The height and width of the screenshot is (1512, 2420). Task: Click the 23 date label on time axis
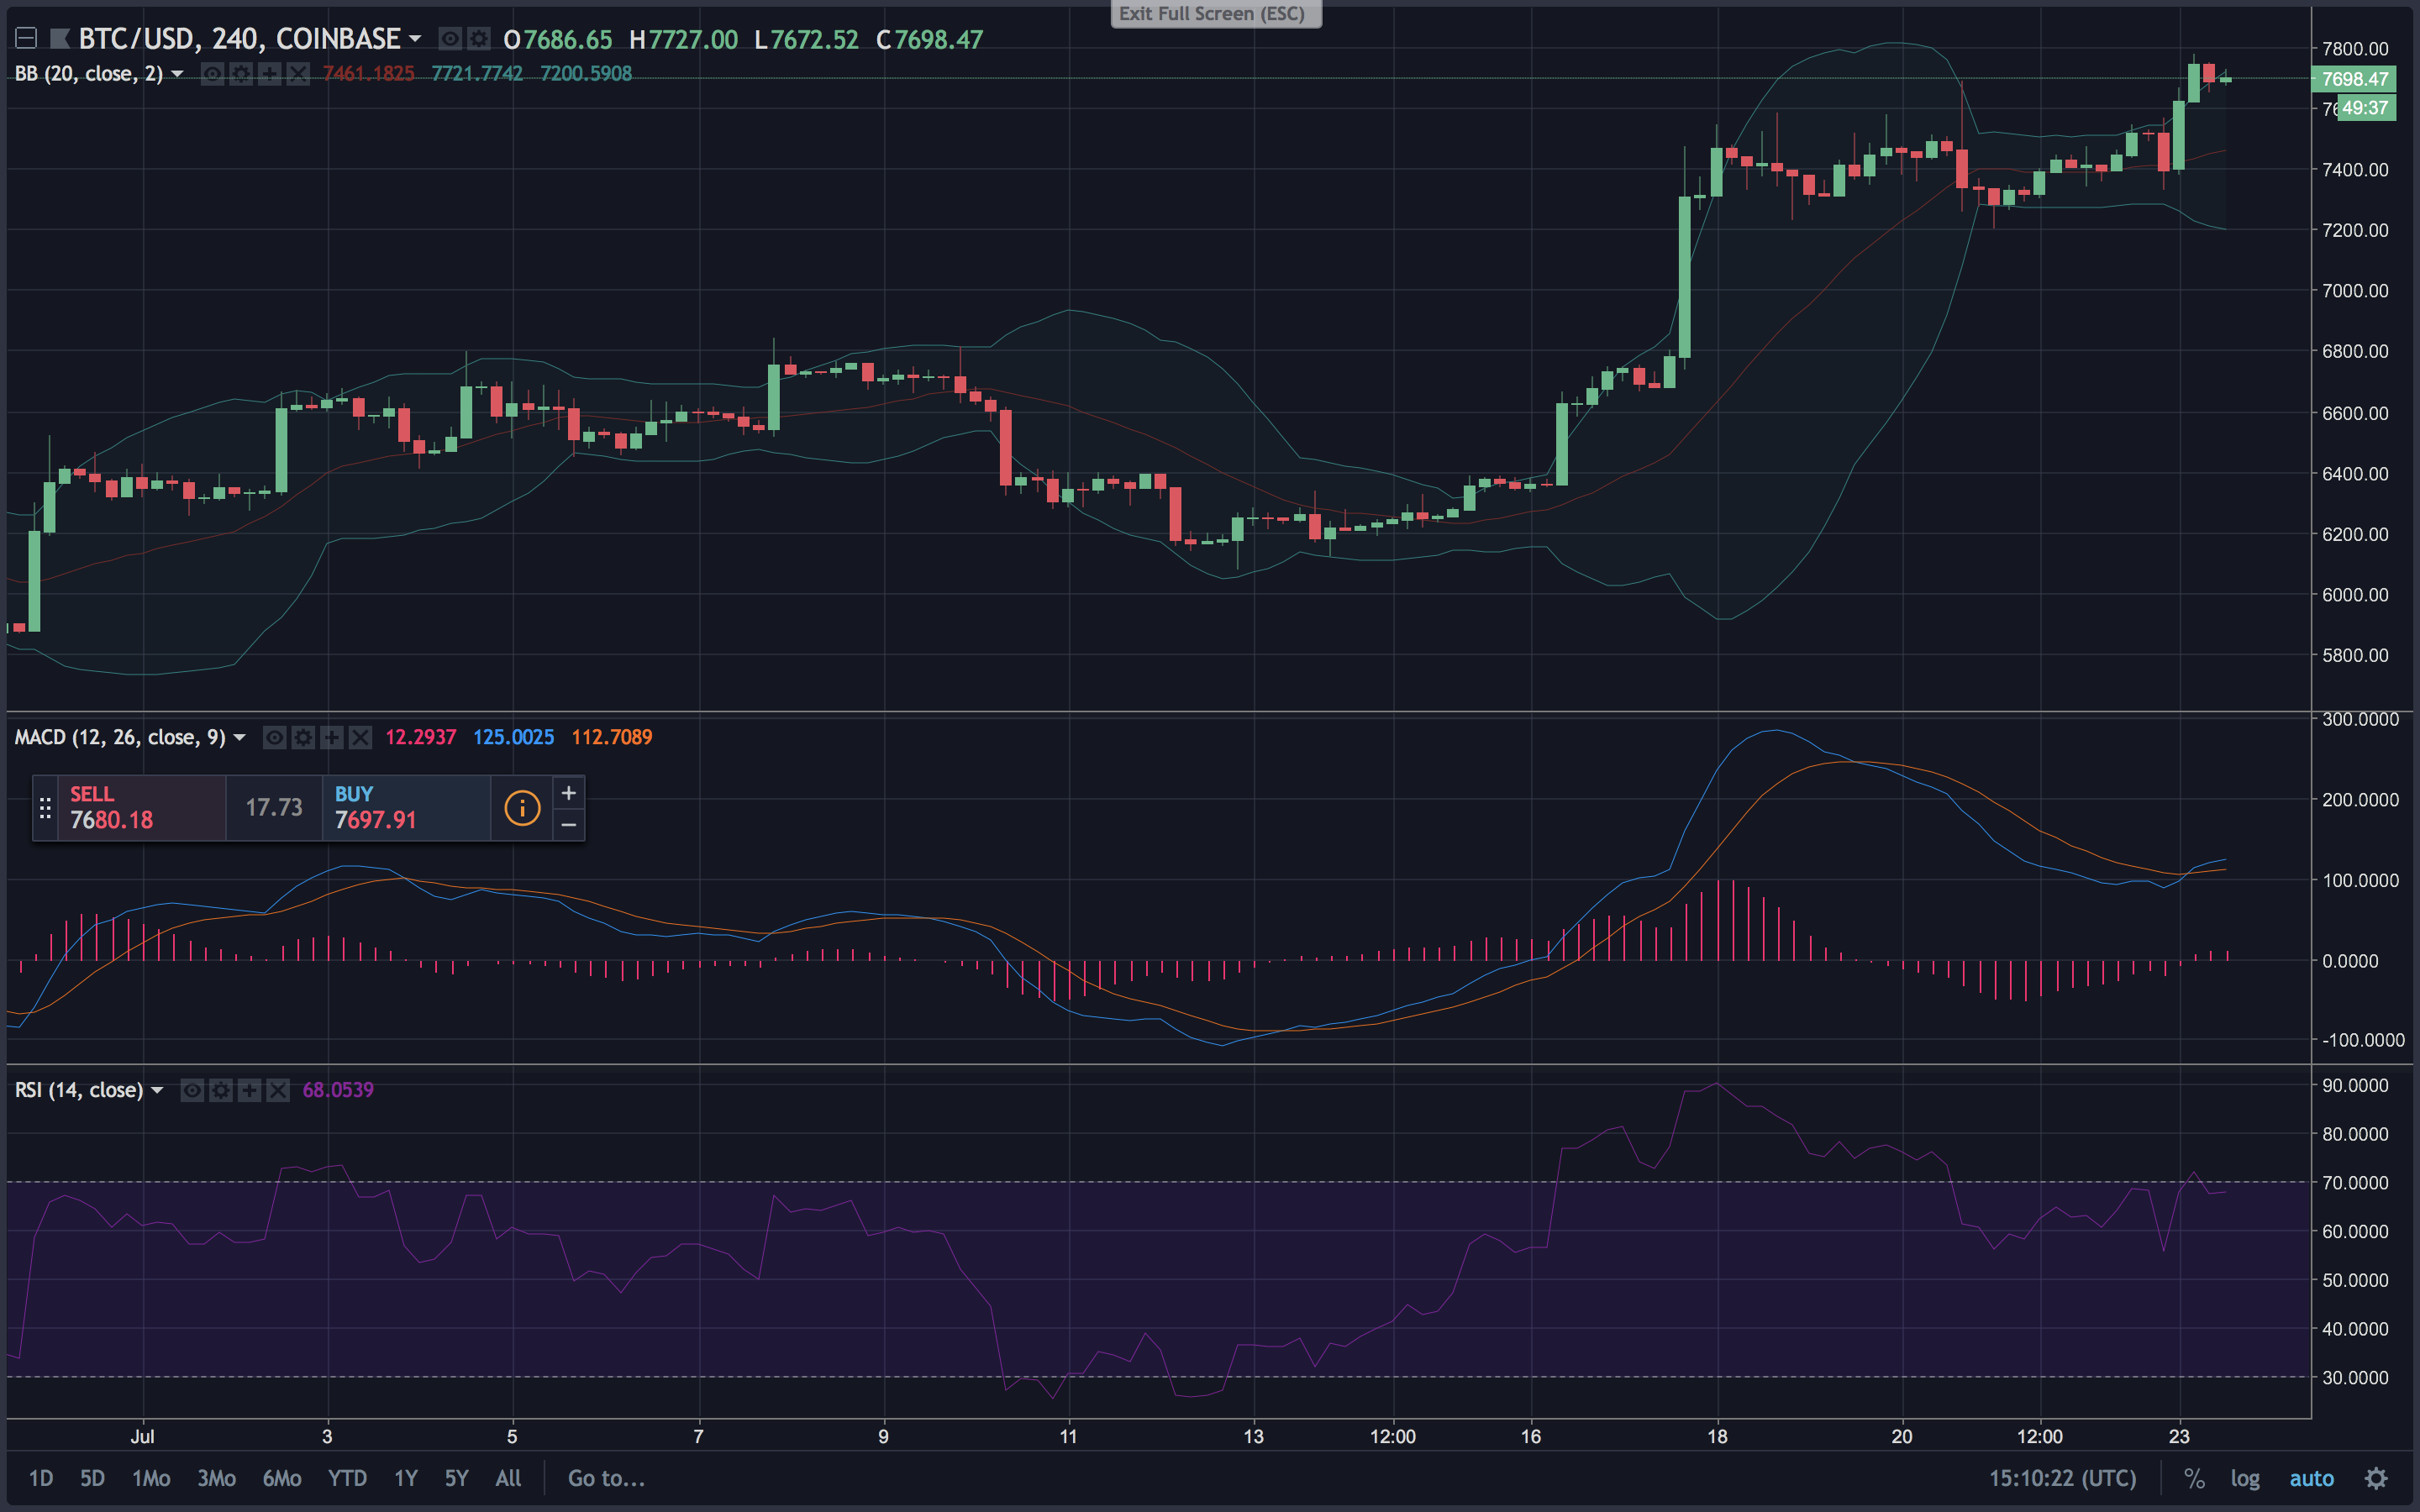click(2179, 1437)
